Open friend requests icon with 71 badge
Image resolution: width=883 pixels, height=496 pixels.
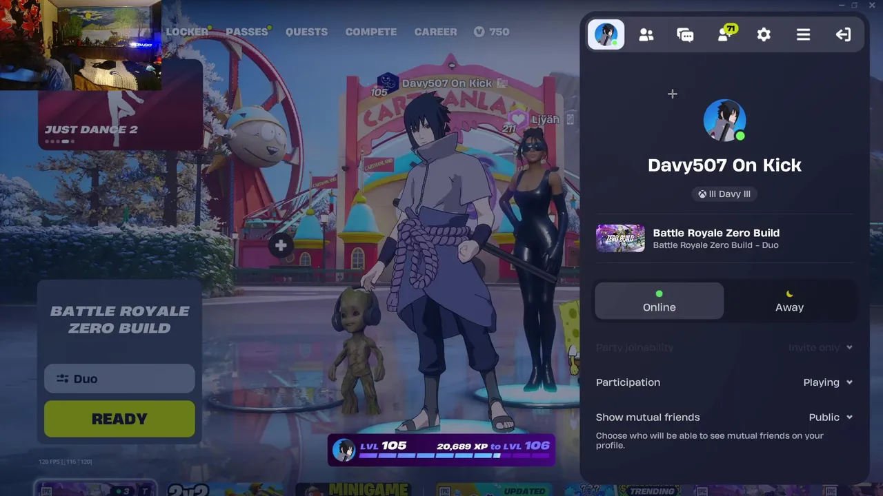pyautogui.click(x=726, y=33)
